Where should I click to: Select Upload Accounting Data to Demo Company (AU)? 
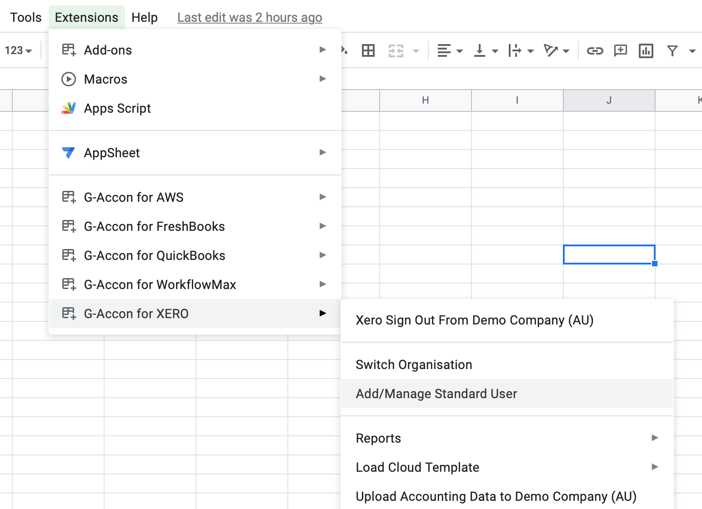pyautogui.click(x=507, y=496)
